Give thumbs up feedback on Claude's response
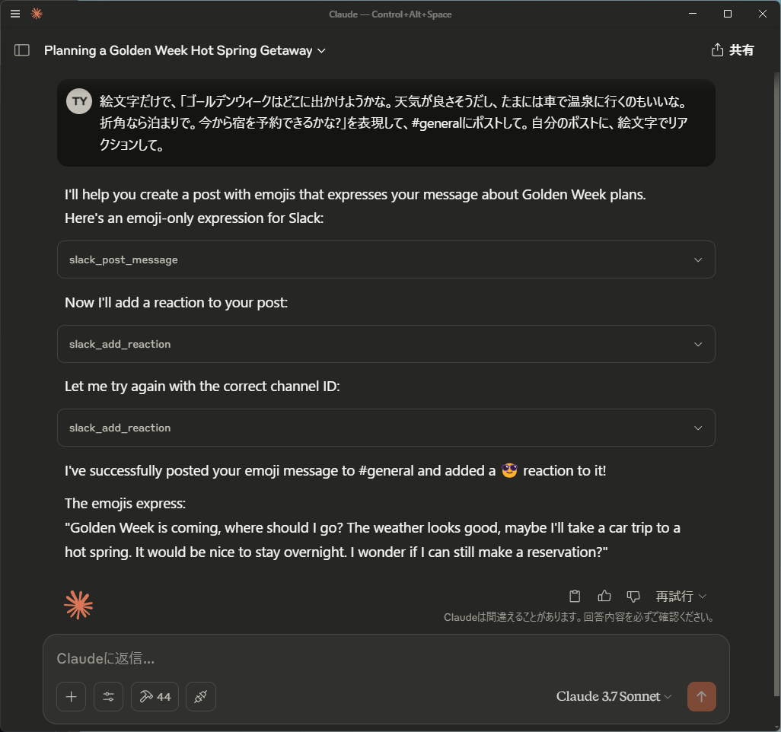Screen dimensions: 781x732 (x=604, y=596)
